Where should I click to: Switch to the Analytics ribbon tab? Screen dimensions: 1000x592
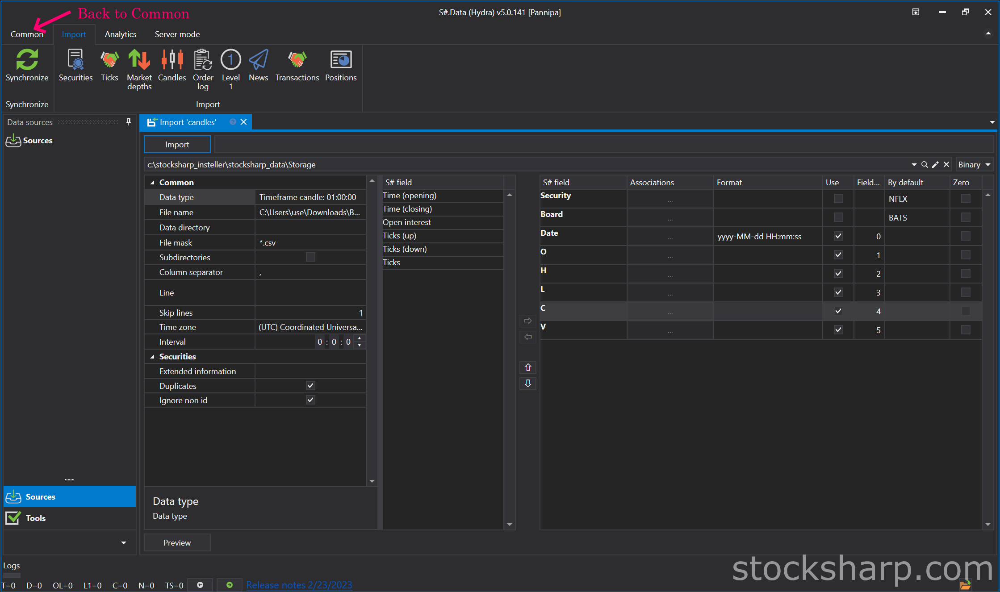point(121,34)
